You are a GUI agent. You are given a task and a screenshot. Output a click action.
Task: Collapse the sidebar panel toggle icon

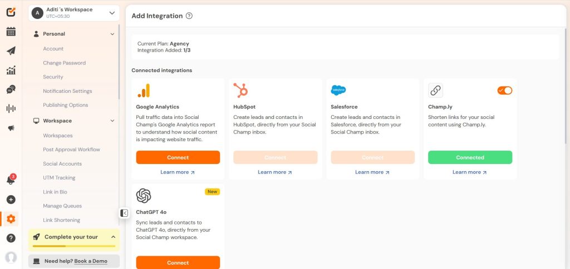coord(124,213)
